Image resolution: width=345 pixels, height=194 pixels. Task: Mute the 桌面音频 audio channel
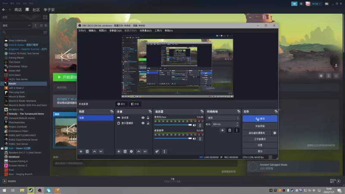pos(194,138)
